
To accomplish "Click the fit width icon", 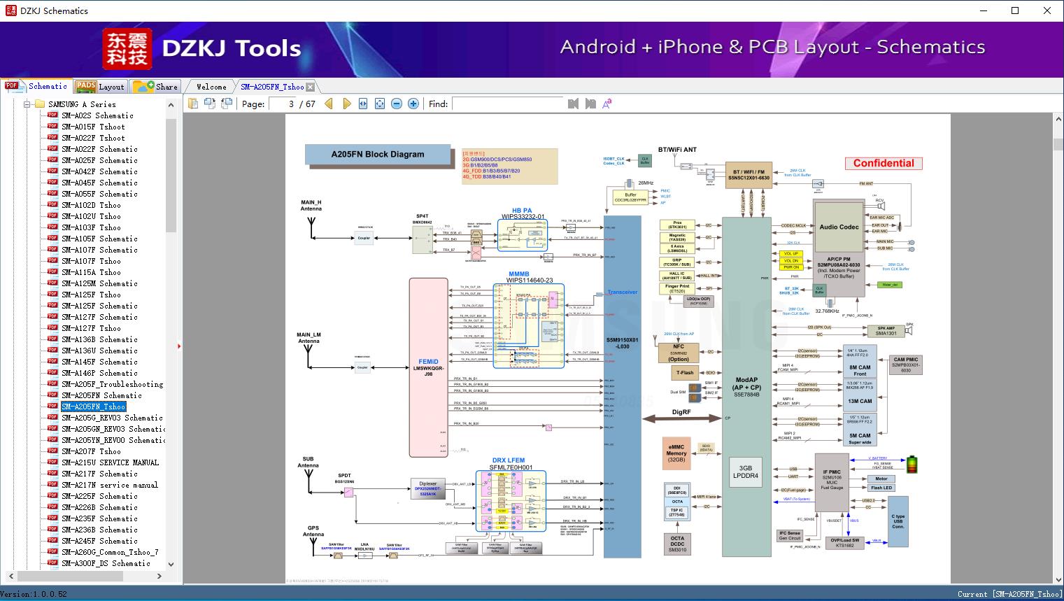I will point(363,104).
